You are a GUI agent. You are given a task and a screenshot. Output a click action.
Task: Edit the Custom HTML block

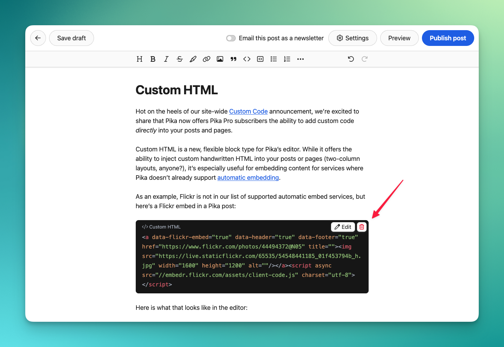(x=343, y=227)
